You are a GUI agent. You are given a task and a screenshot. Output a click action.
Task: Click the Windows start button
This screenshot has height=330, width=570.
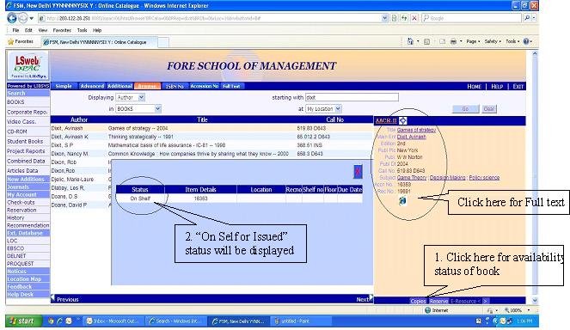(22, 321)
